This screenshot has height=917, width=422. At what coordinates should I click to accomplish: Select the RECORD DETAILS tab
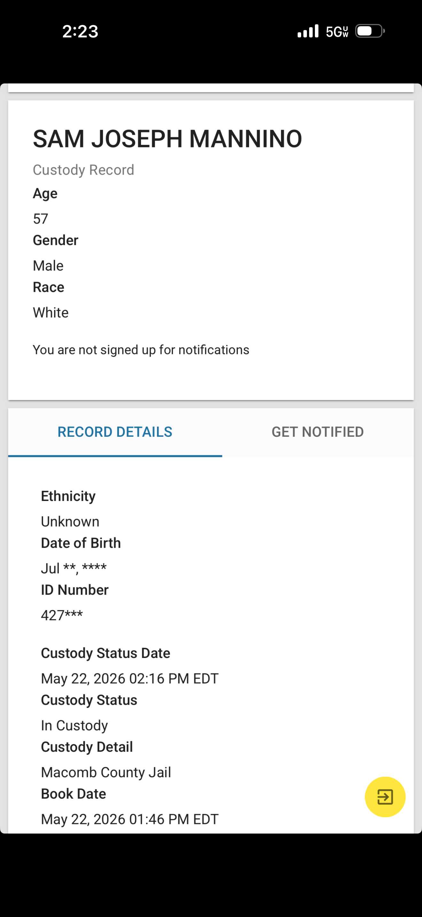point(115,432)
